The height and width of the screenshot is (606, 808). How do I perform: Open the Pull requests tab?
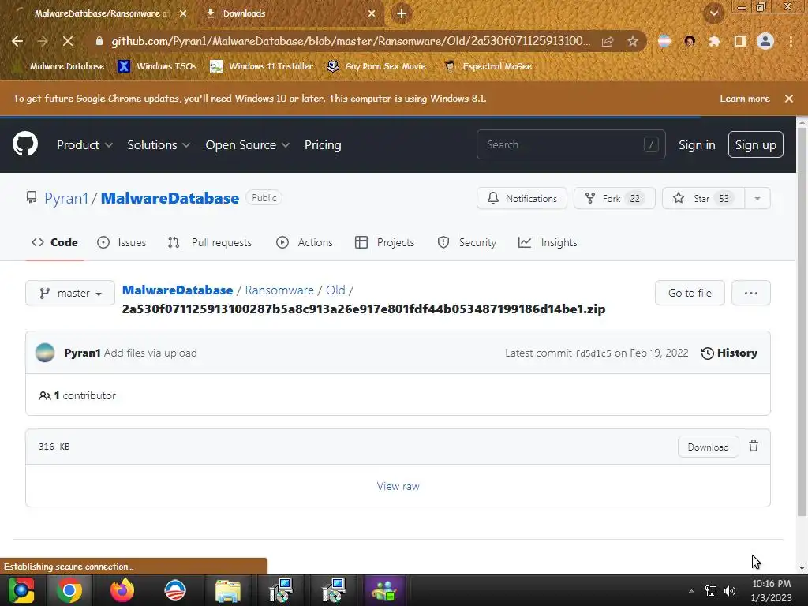click(x=210, y=242)
